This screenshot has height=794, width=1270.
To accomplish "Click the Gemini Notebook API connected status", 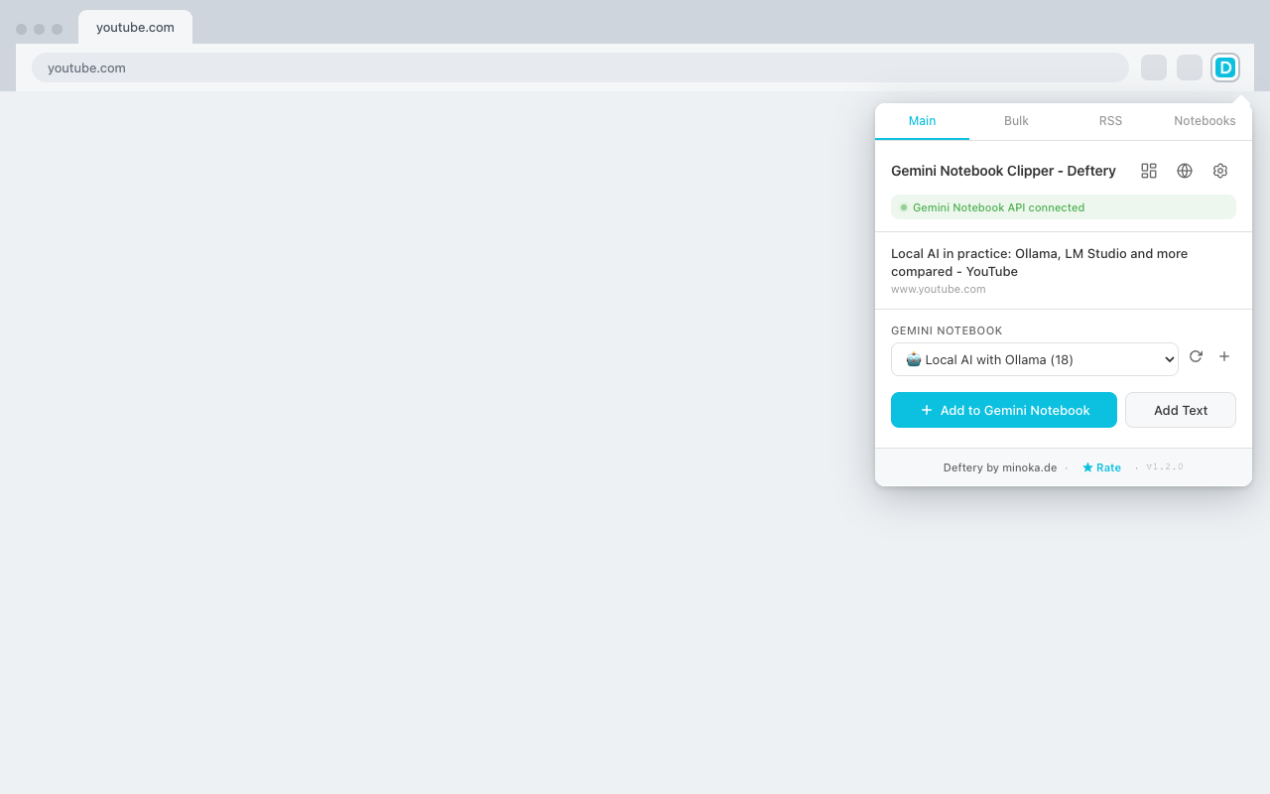I will (1064, 207).
